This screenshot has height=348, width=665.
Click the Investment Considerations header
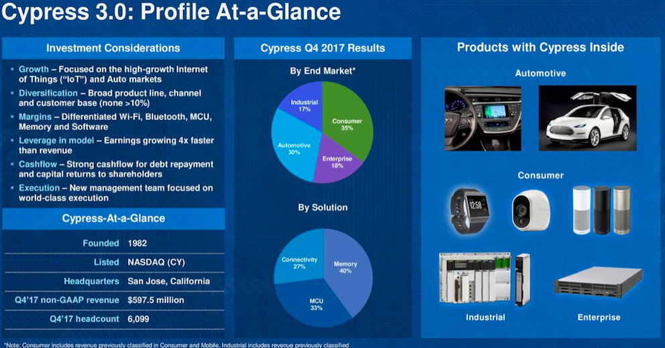(113, 48)
